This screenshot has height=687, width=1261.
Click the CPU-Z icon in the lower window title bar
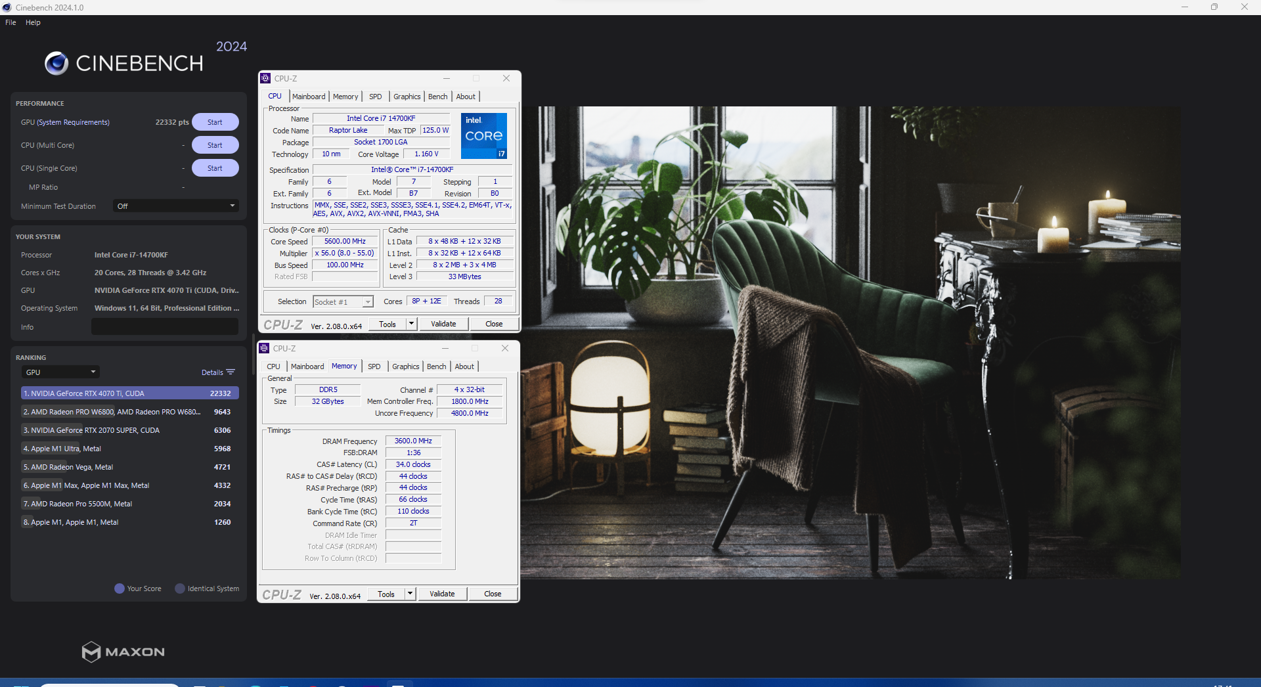[x=264, y=348]
